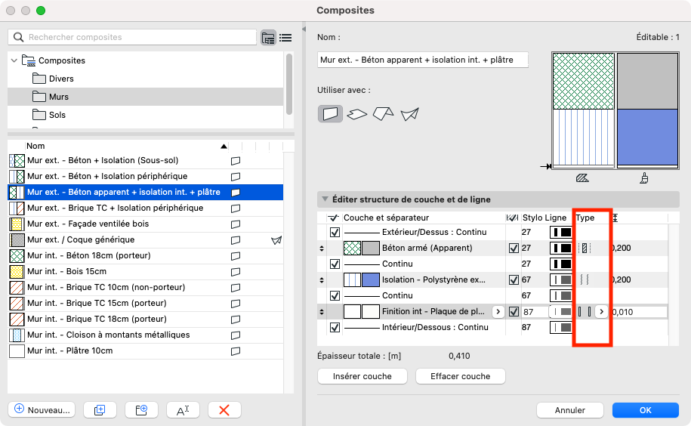Image resolution: width=691 pixels, height=426 pixels.
Task: Select Mur int. - Plâtre 10cm composite
Action: (69, 350)
